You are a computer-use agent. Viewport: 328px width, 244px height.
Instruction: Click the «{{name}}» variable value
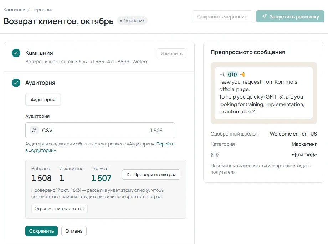click(304, 154)
